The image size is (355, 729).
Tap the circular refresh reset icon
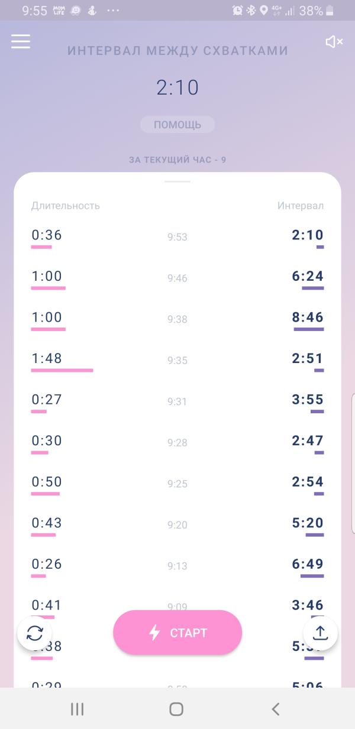pos(35,633)
